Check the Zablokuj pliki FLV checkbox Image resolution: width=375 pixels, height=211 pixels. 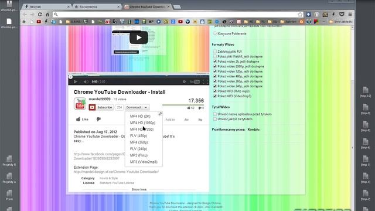coord(215,52)
